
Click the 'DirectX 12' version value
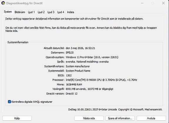(x=71, y=94)
